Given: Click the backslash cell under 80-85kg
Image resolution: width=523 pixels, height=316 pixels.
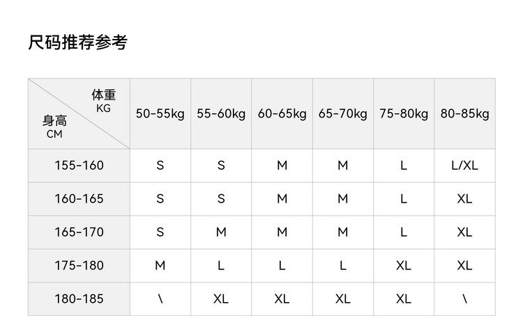Looking at the screenshot, I should [x=464, y=299].
